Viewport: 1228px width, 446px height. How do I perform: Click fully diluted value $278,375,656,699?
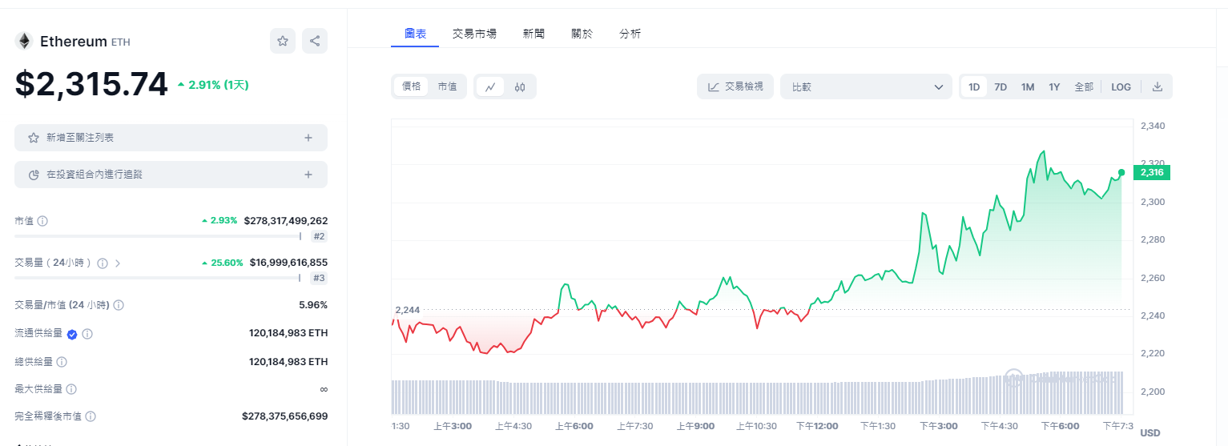click(284, 416)
